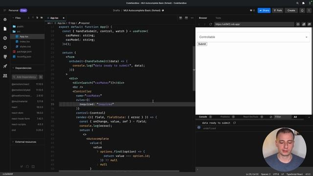Click 'Spaces: 2' in status bar
Image resolution: width=313 pixels, height=176 pixels.
coord(266,174)
